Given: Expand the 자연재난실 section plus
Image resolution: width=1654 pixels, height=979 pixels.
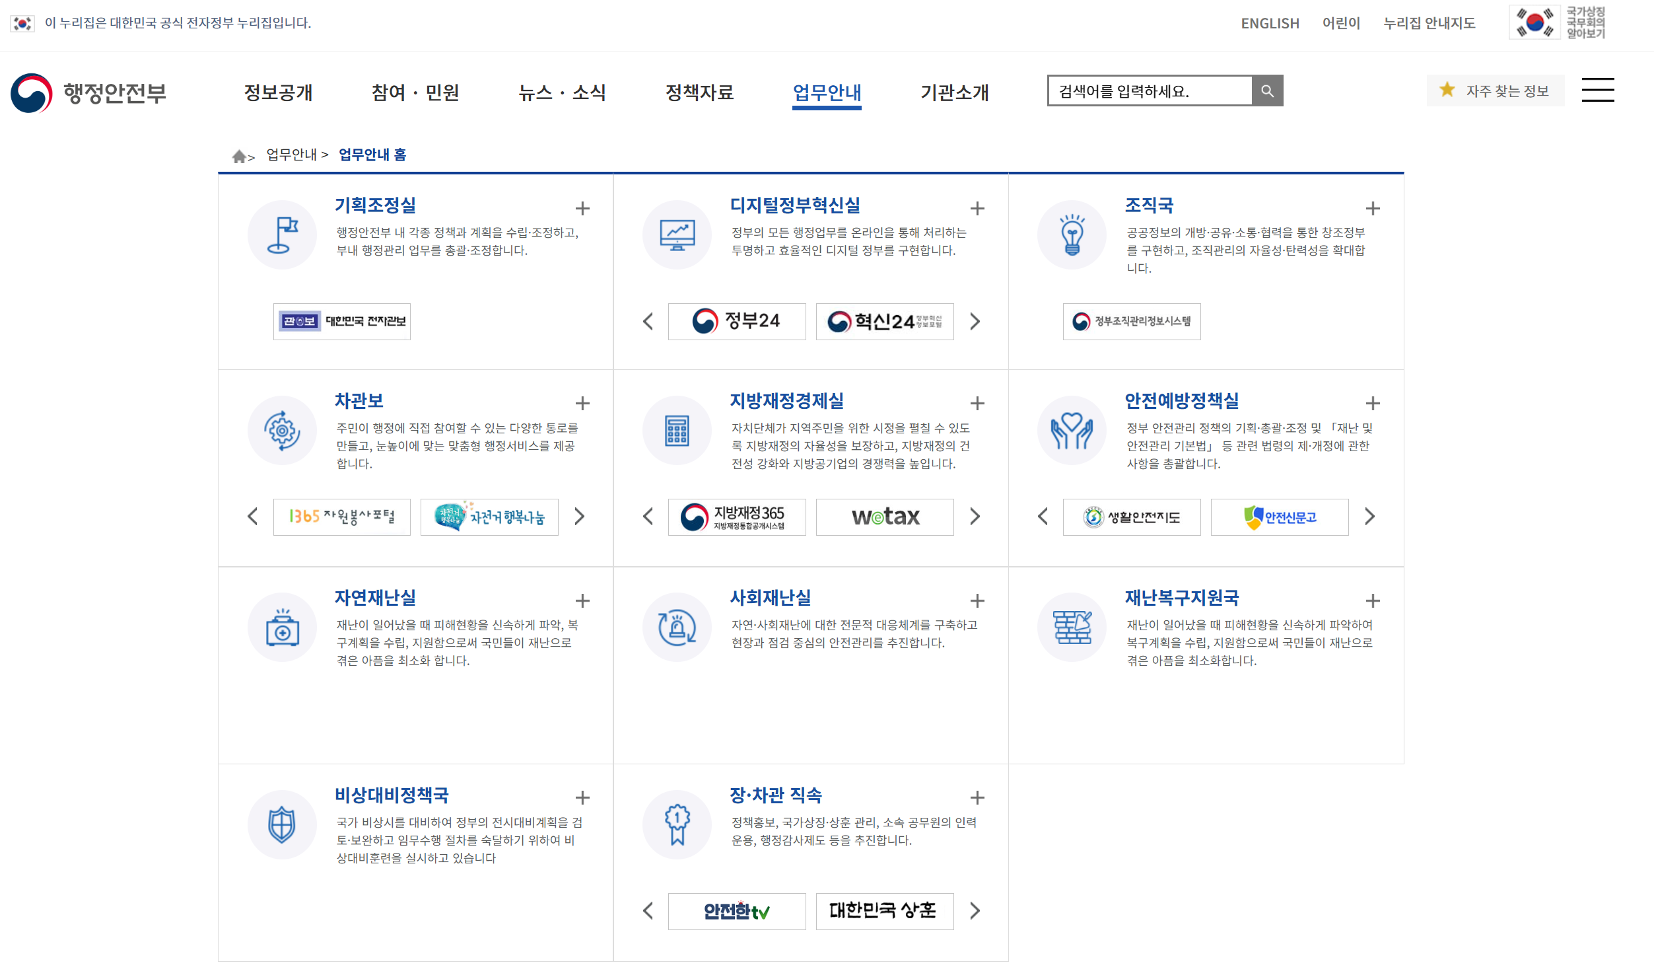Looking at the screenshot, I should [x=582, y=601].
